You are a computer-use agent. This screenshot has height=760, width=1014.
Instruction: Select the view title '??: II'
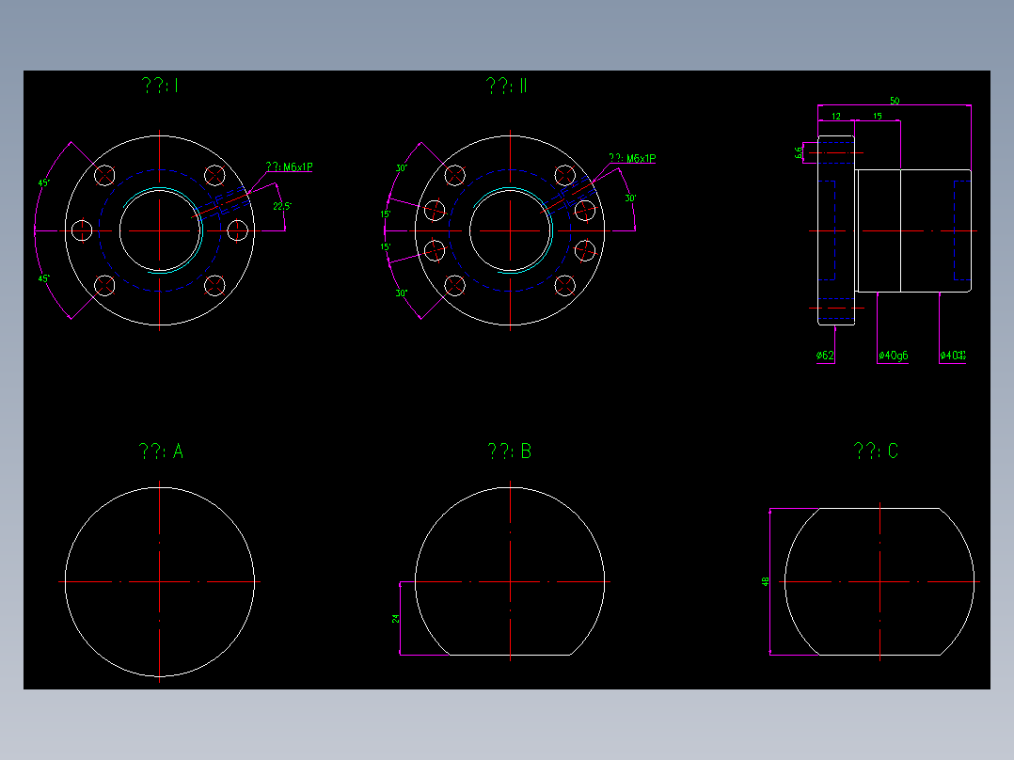(x=504, y=87)
